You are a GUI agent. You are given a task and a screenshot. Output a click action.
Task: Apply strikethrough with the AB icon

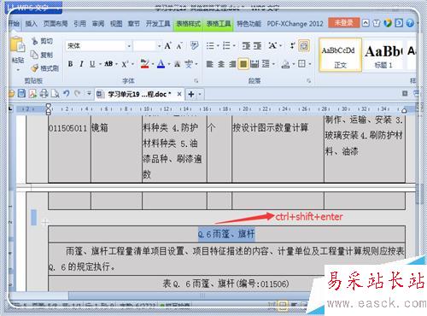point(108,64)
